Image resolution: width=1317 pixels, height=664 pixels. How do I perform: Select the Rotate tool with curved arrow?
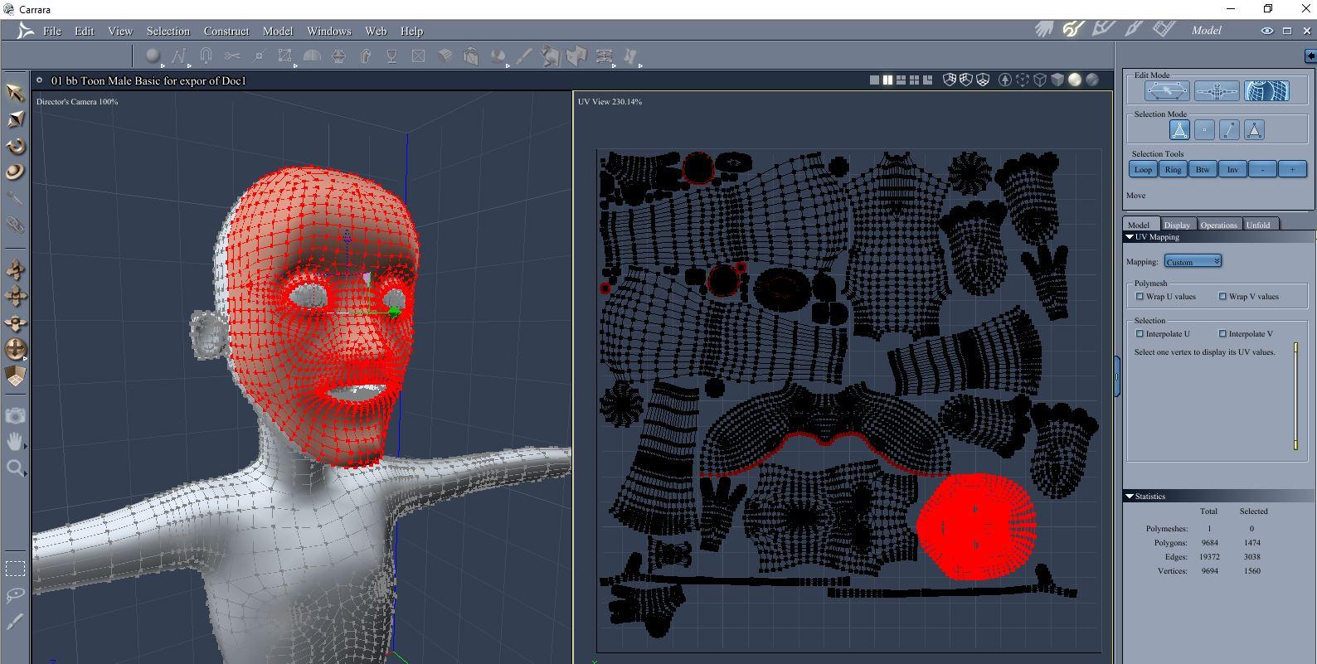15,146
